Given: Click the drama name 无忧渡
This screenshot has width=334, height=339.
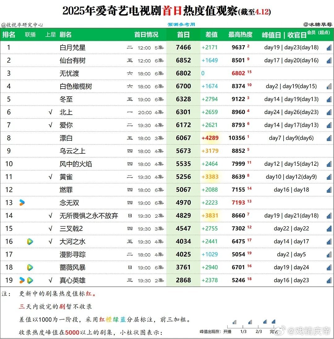Looking at the screenshot, I should 69,73.
